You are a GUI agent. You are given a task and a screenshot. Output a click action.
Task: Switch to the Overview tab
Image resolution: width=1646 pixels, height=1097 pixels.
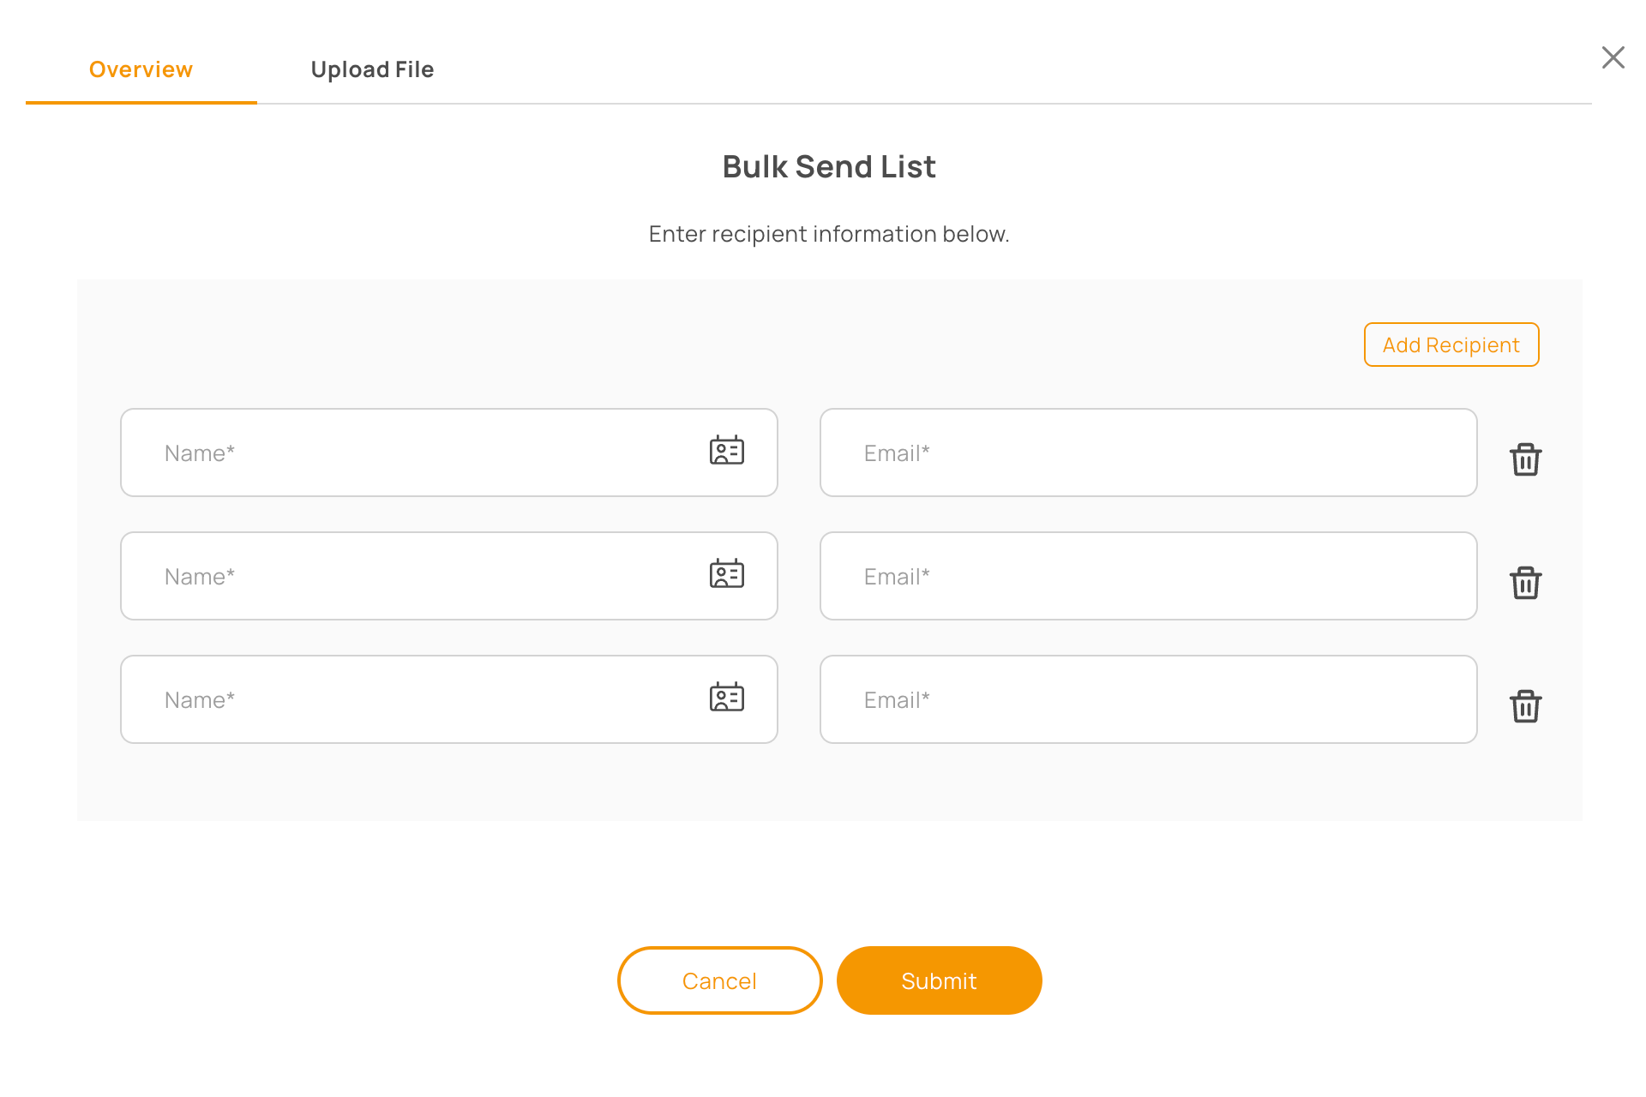(141, 69)
